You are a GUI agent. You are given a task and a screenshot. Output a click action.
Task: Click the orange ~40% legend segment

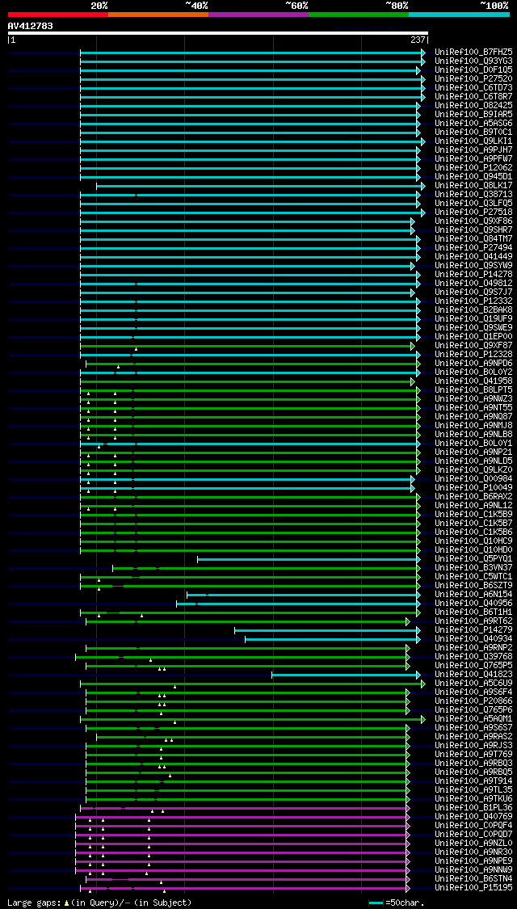158,14
